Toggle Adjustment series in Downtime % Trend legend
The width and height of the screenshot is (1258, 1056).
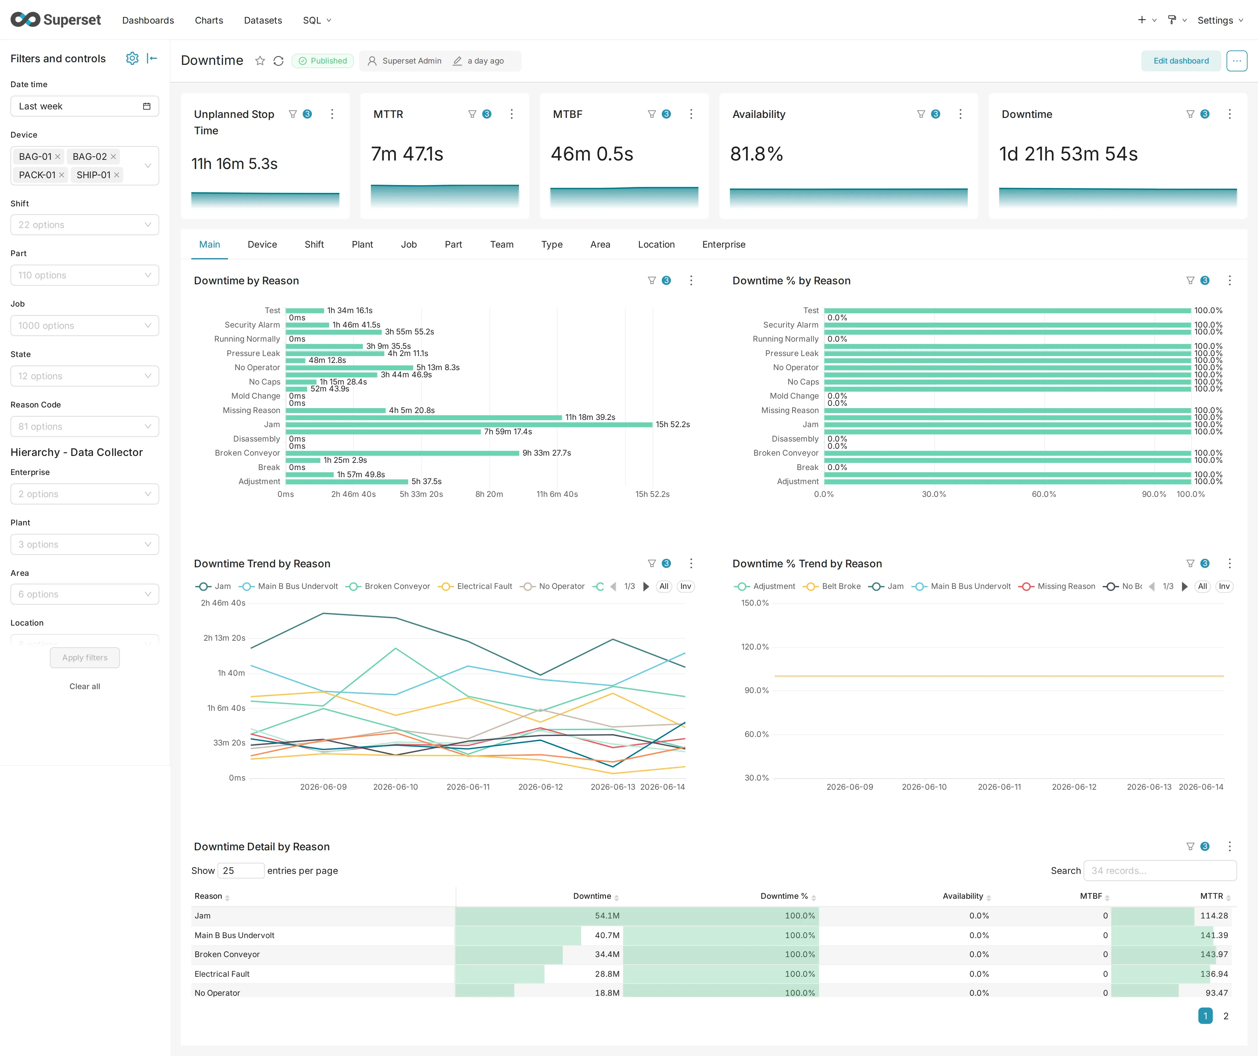764,586
